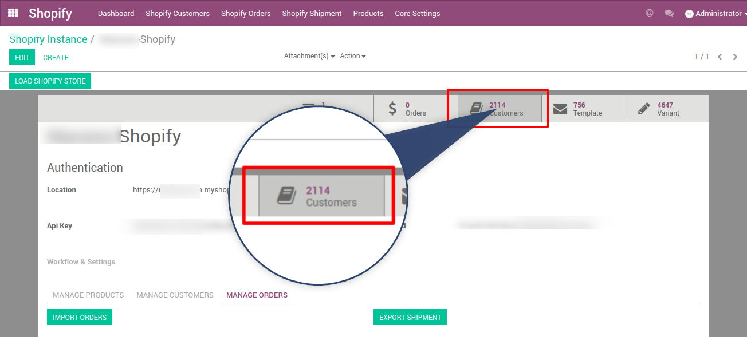The width and height of the screenshot is (747, 337).
Task: Open the 2114 Customers book stat button
Action: click(500, 109)
